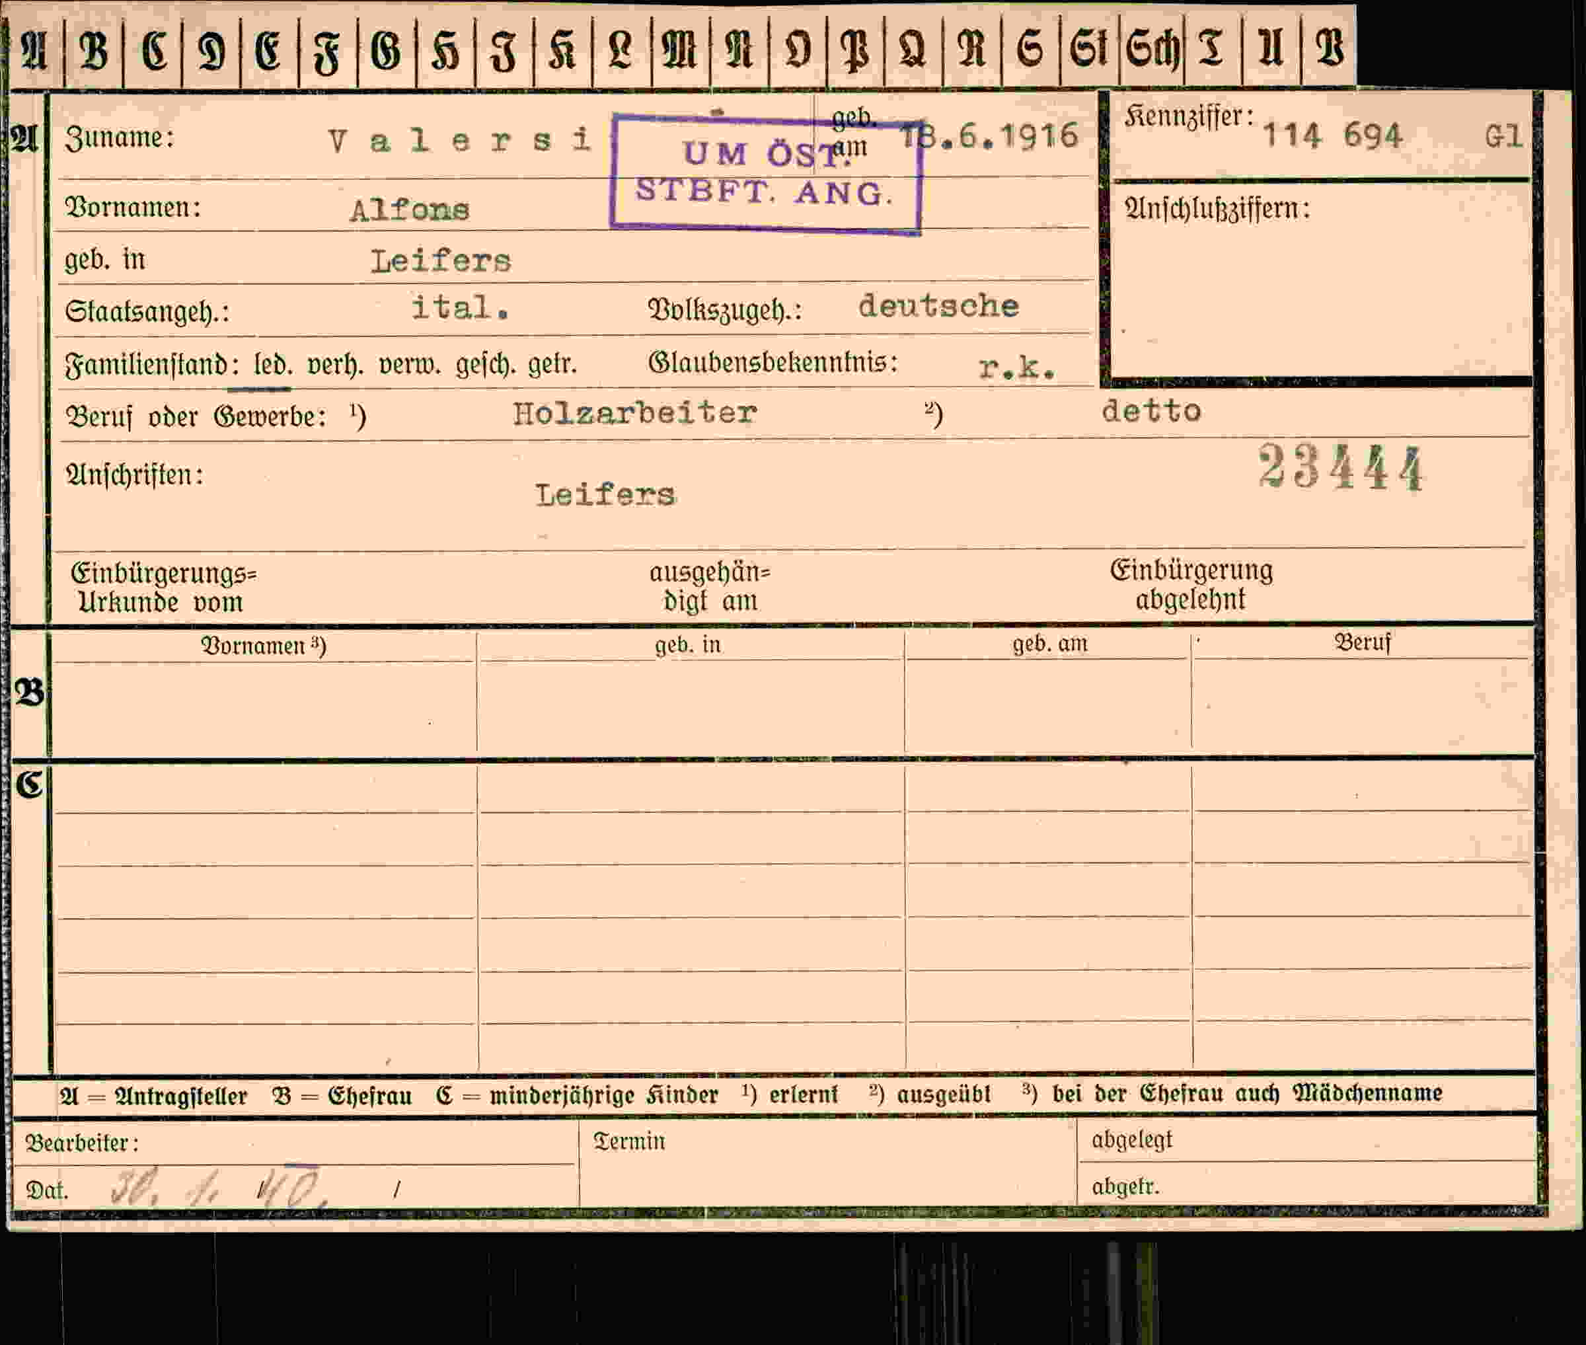Click the typed birth date '18.6.1916'

tap(990, 136)
